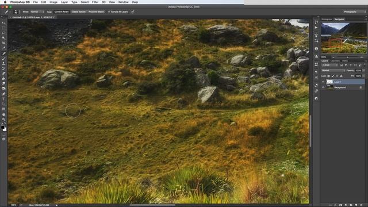This screenshot has width=368, height=207.
Task: Open the Character panel icon
Action: point(316,77)
